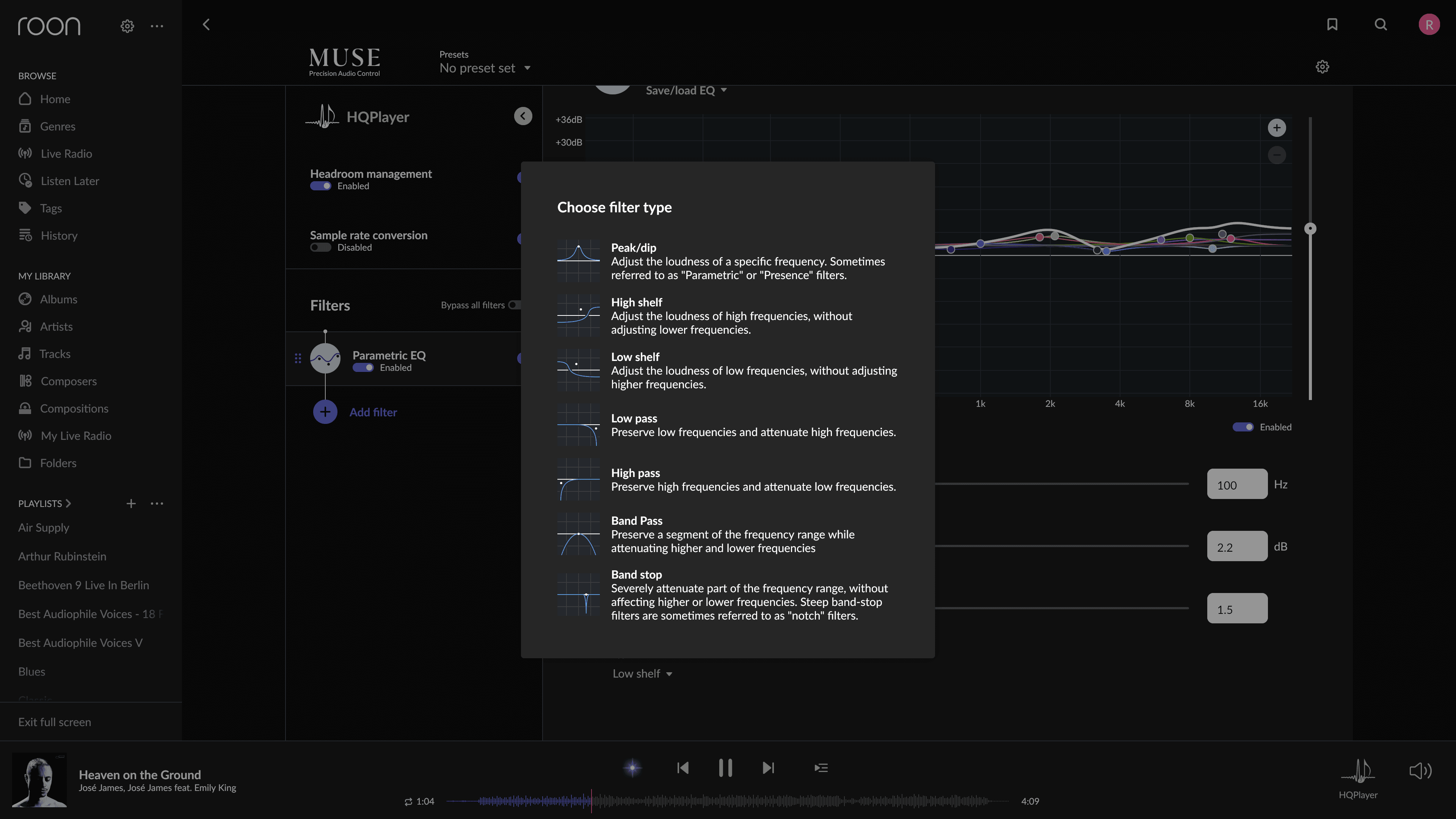Choose the High pass filter type
The image size is (1456, 819).
728,480
